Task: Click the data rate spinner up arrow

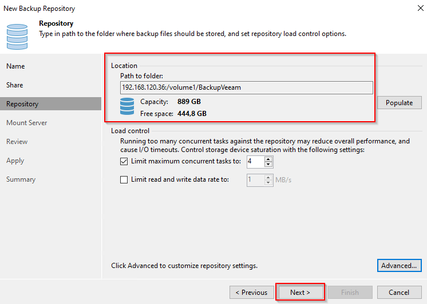Action: point(268,177)
